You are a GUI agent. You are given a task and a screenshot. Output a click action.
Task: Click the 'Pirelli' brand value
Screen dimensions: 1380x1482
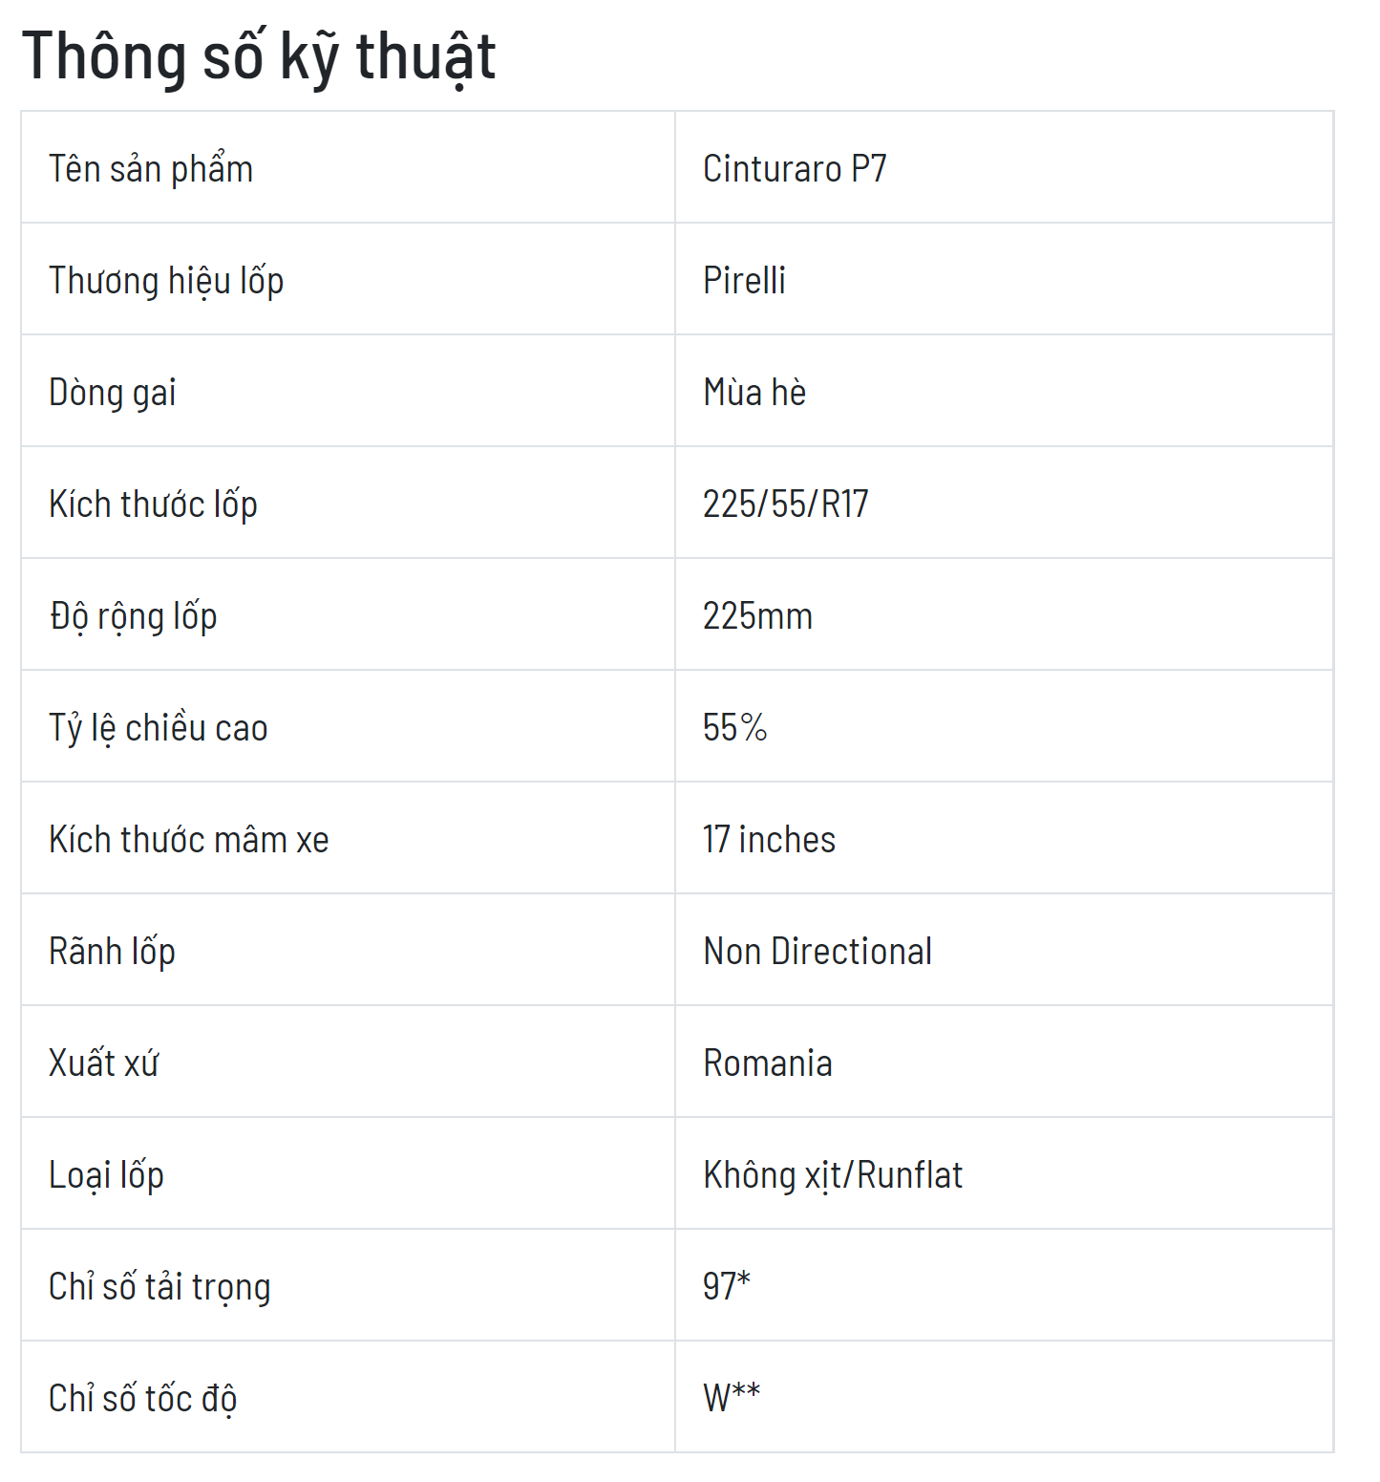pos(744,280)
